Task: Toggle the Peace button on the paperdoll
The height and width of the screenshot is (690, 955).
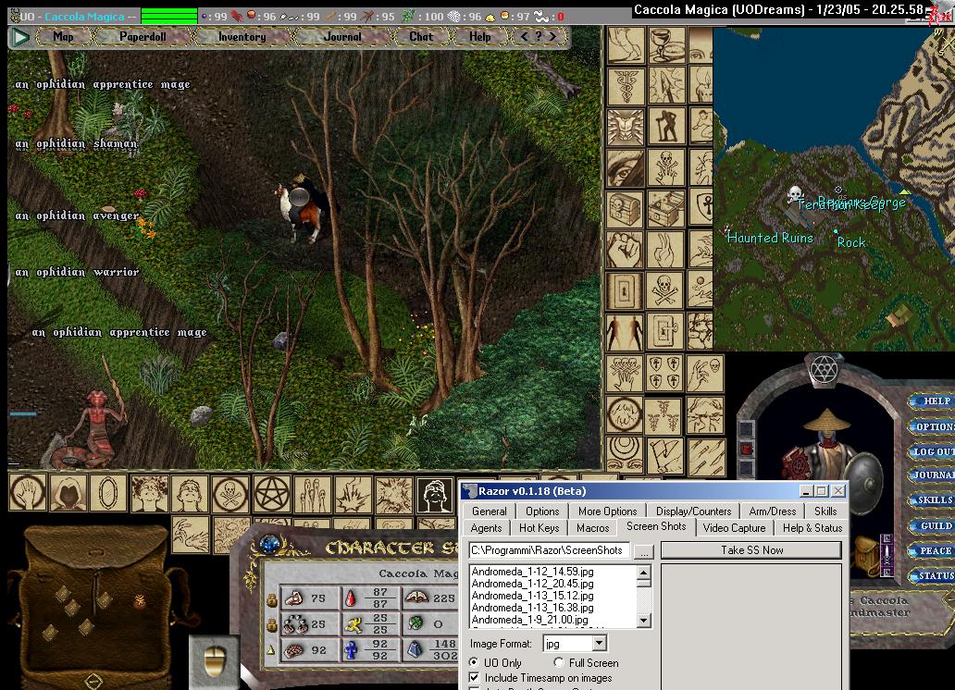Action: tap(933, 550)
